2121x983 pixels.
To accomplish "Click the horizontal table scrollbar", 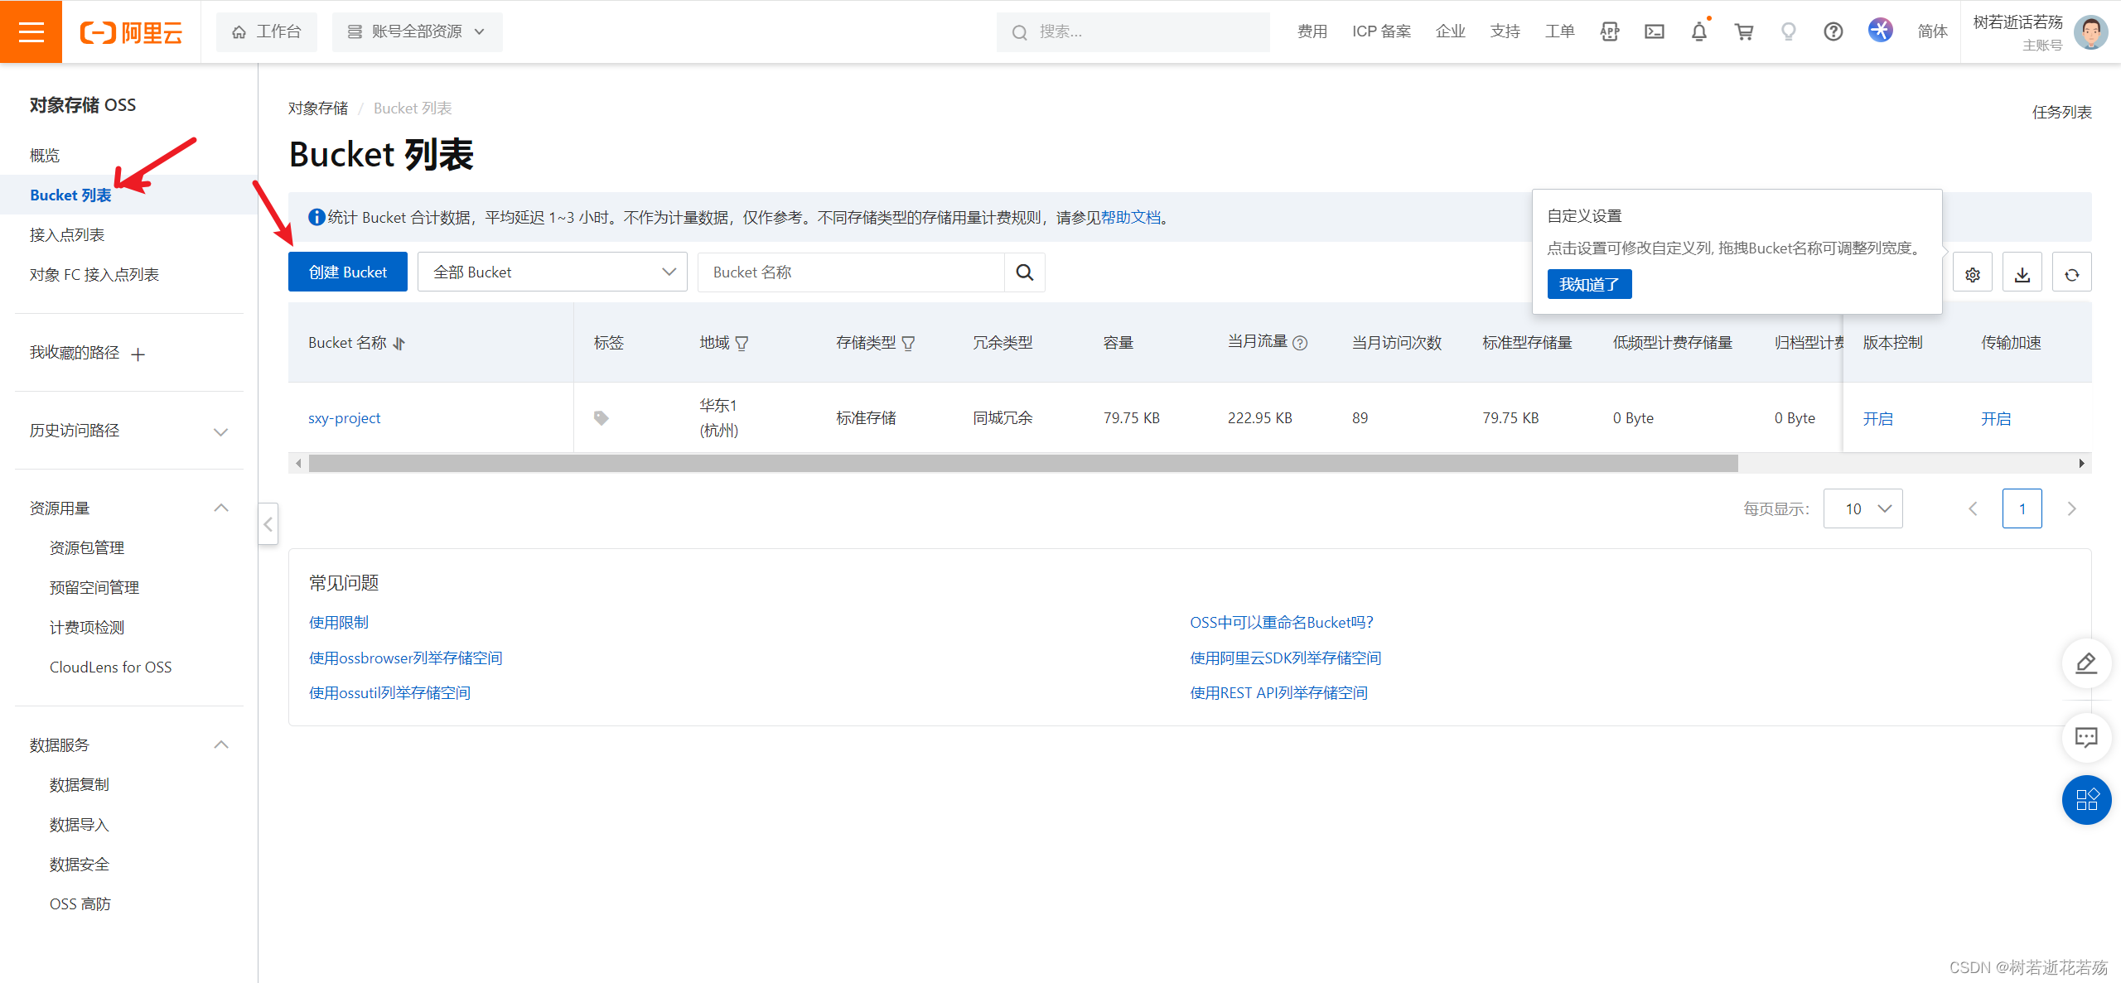I will tap(1022, 464).
